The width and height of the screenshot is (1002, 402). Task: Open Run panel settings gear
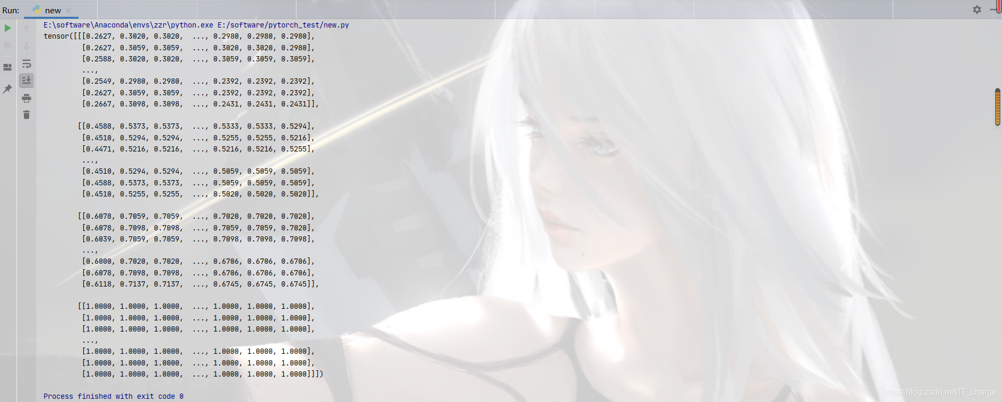click(x=977, y=10)
